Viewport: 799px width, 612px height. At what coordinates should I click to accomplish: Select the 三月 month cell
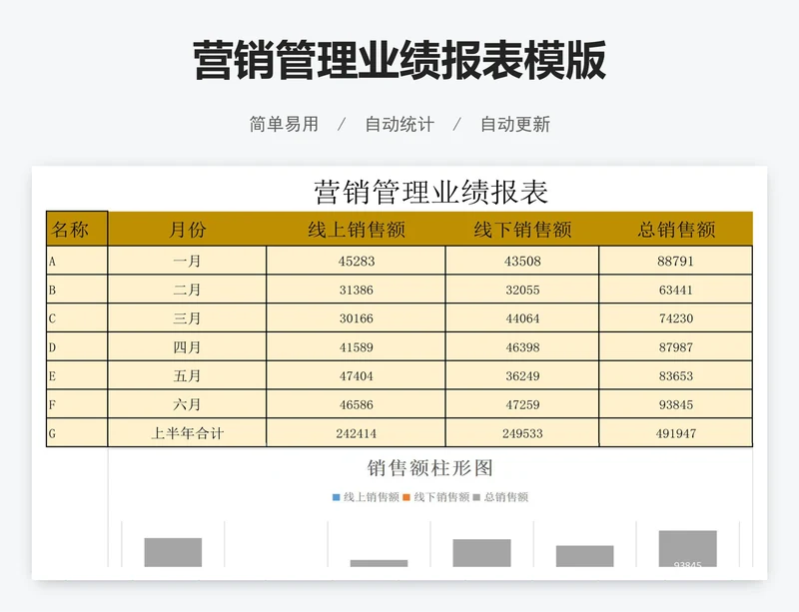pos(187,317)
